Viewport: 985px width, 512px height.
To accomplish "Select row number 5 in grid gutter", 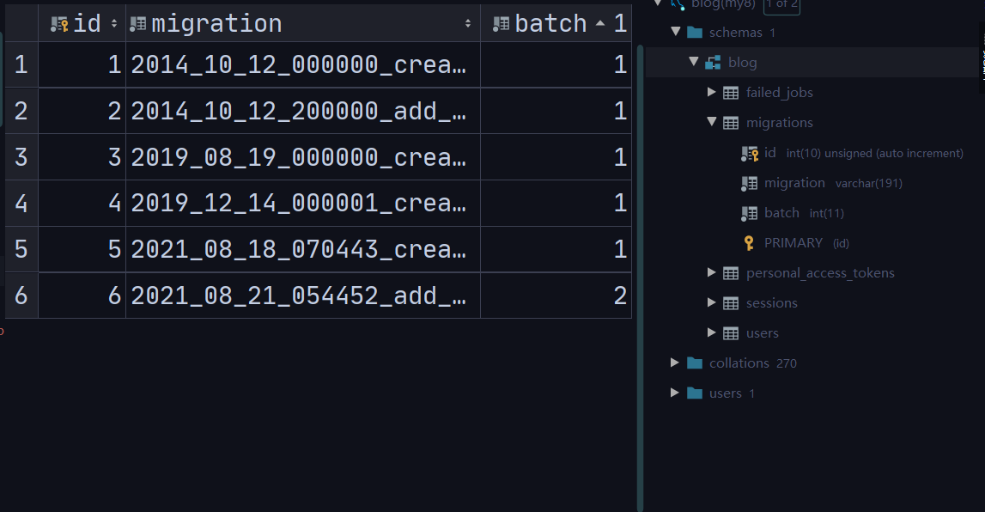I will point(21,249).
